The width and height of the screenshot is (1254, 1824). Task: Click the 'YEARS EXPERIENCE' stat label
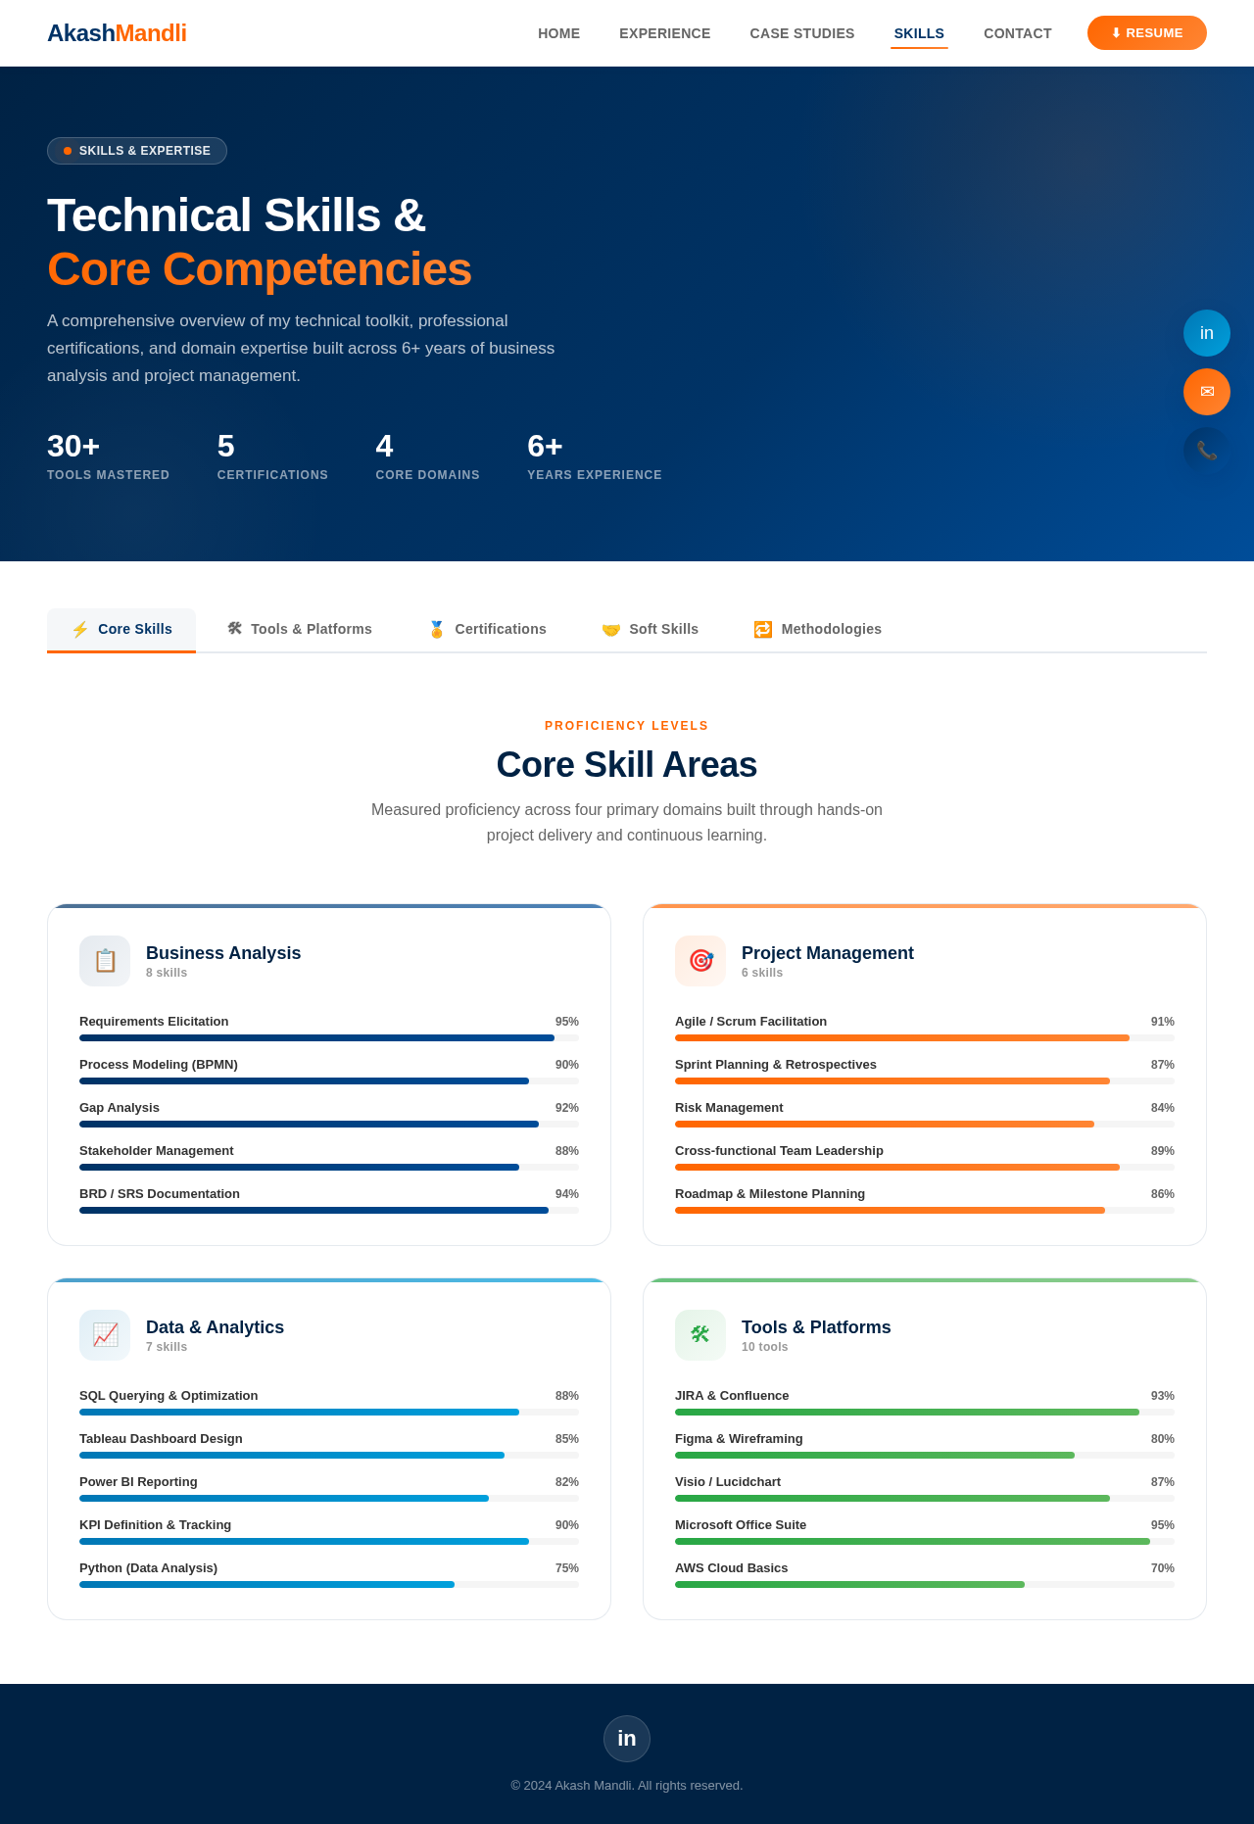(x=595, y=475)
